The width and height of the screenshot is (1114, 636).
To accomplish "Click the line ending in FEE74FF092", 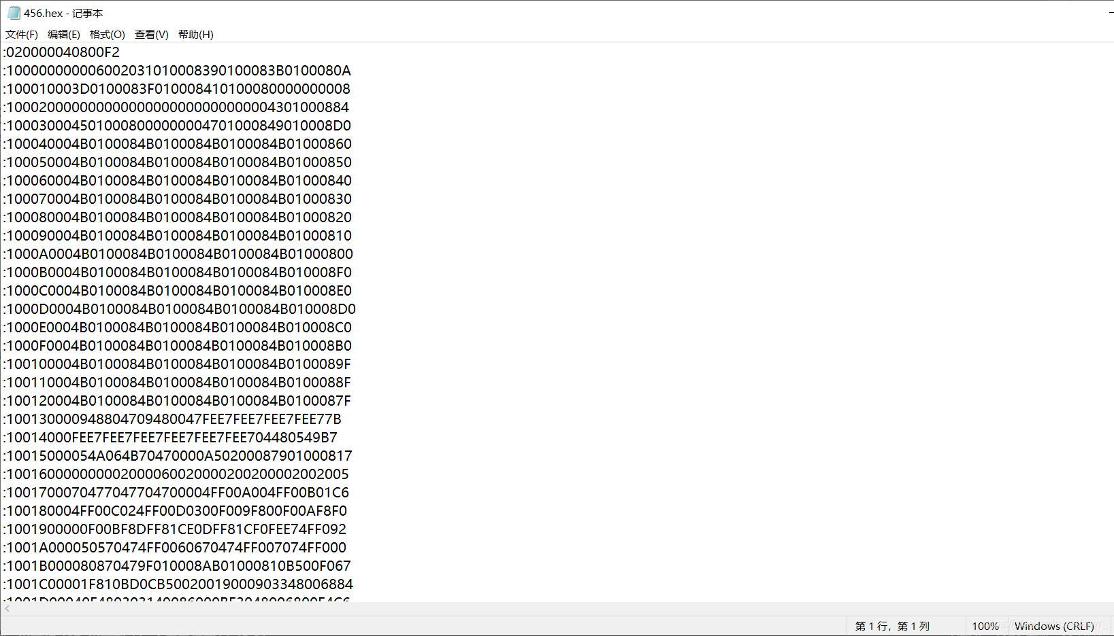I will coord(175,529).
